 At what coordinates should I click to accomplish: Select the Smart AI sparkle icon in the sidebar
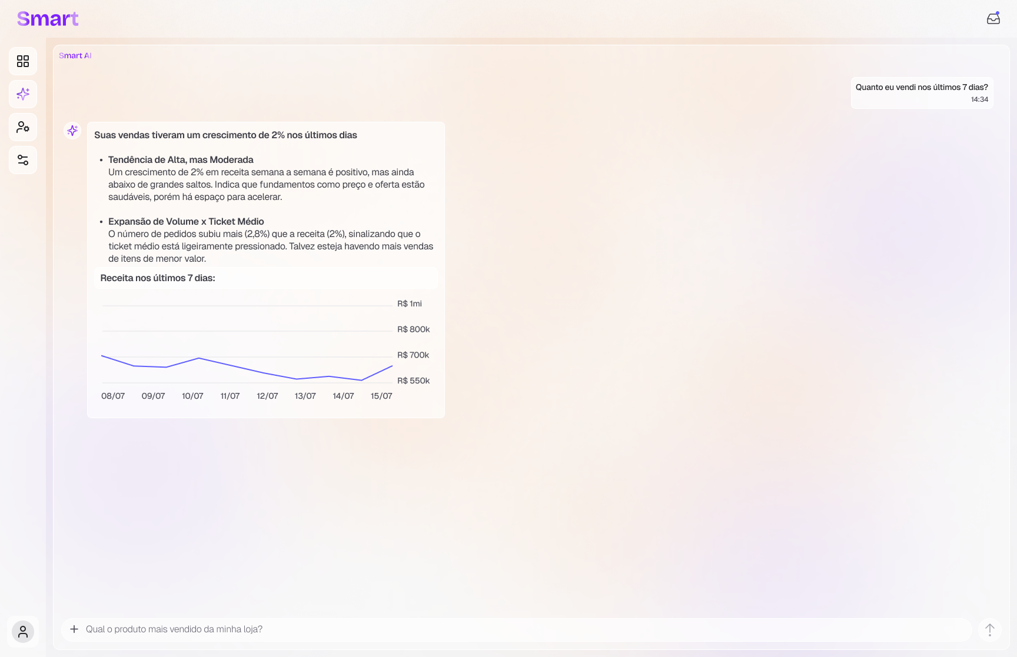tap(23, 94)
